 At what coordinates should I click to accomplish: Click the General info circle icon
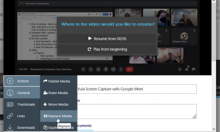(x=10, y=93)
